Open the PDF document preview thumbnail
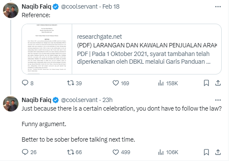This screenshot has height=161, width=229. click(47, 49)
